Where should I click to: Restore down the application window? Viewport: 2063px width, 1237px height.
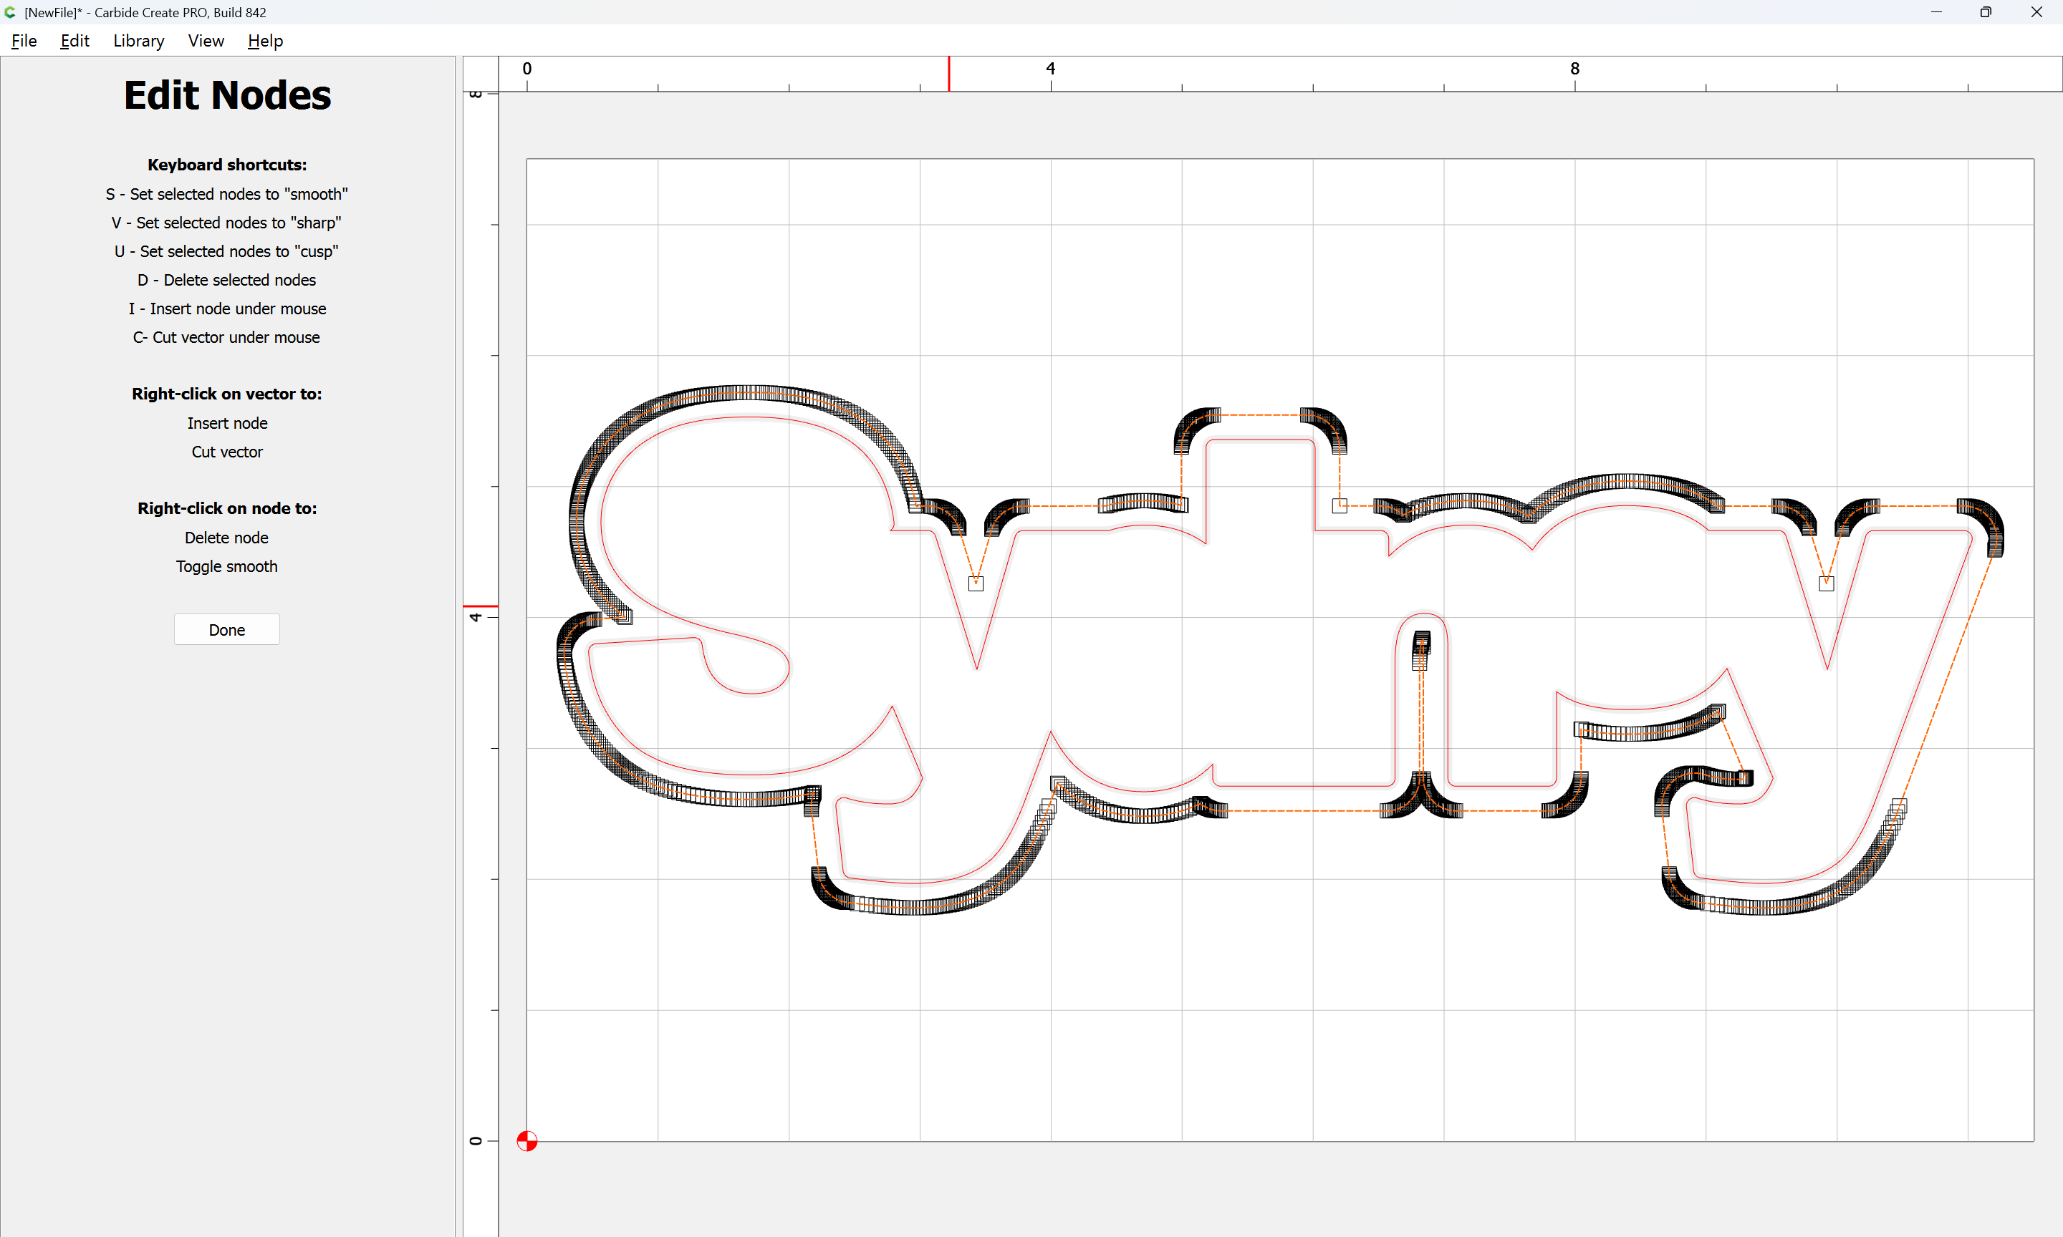[x=1986, y=12]
